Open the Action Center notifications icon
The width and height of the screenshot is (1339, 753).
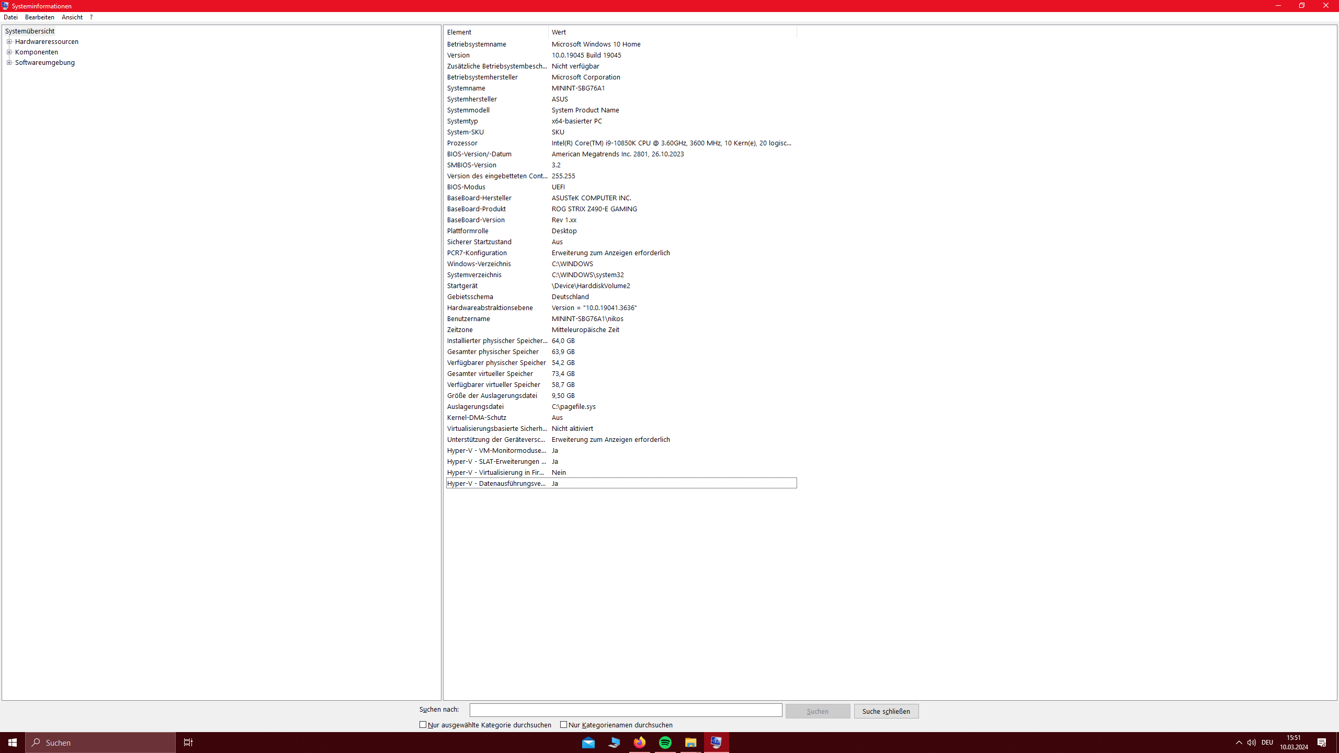click(x=1322, y=743)
